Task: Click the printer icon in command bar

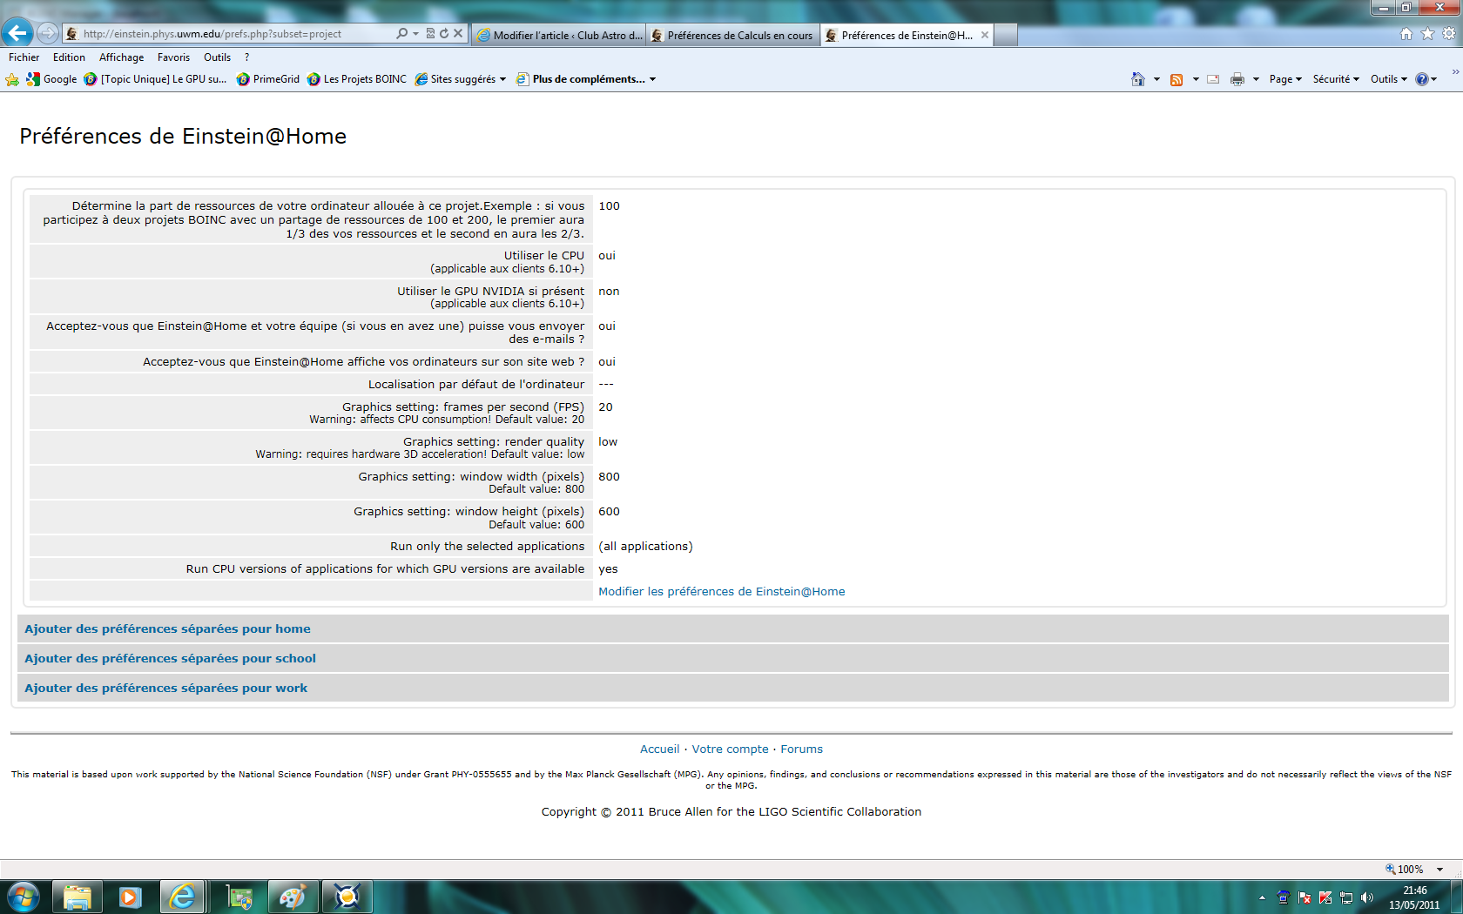Action: pos(1237,79)
